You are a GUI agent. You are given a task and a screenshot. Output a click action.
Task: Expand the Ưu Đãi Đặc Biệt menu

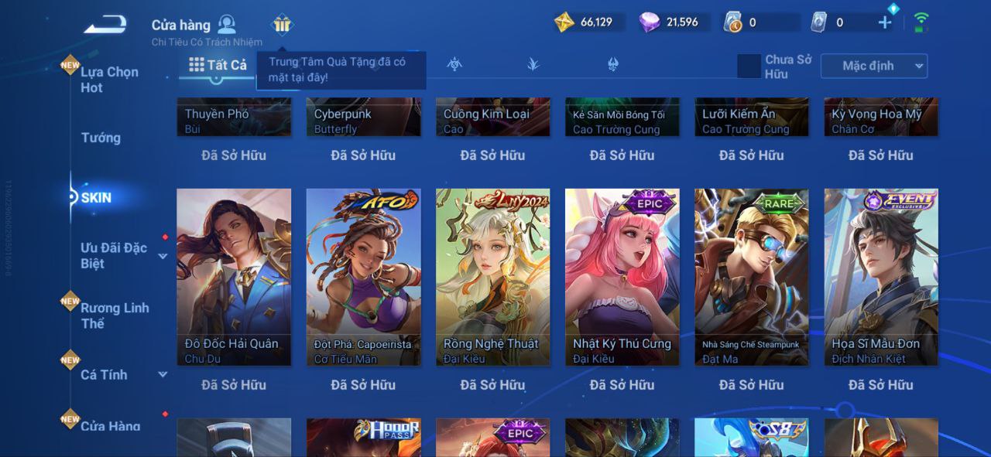(x=163, y=256)
